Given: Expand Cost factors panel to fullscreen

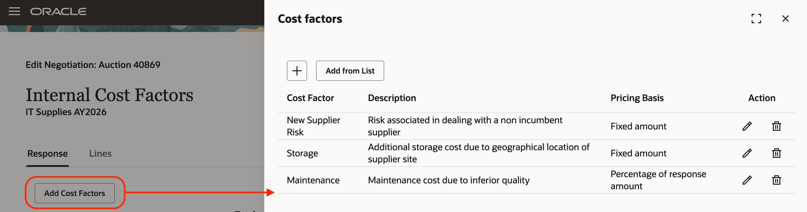Looking at the screenshot, I should tap(757, 19).
